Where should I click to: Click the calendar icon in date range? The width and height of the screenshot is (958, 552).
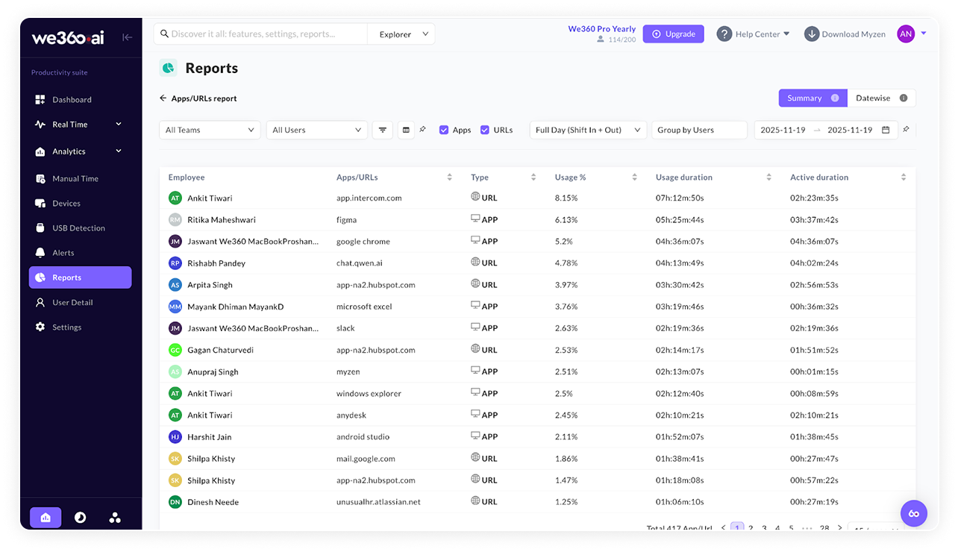(886, 130)
